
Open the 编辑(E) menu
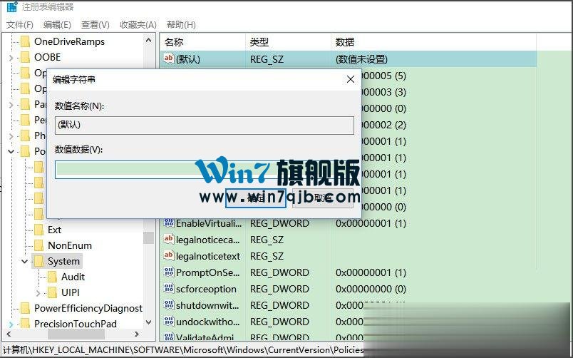57,24
